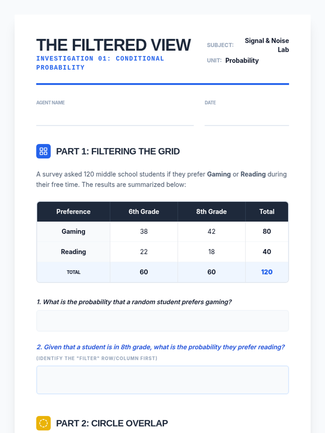Click the grand total value 120
The height and width of the screenshot is (433, 325).
tap(267, 272)
